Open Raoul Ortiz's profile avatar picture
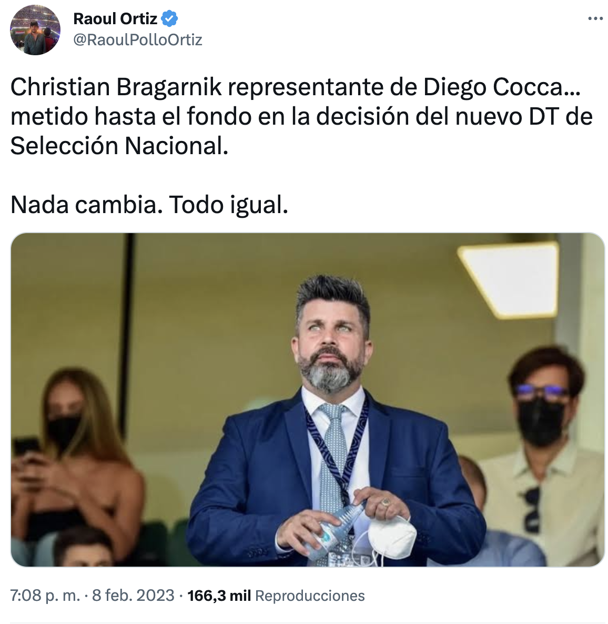Viewport: 608px width, 624px height. pos(35,30)
